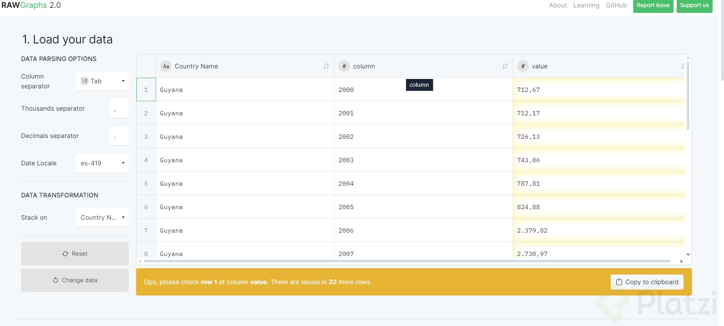The image size is (724, 326).
Task: Click the 2000 year cell
Action: click(424, 90)
